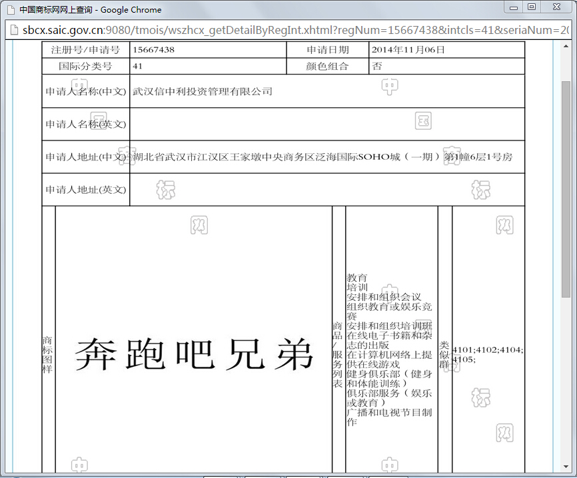Close the Chrome window
This screenshot has height=478, width=577.
557,7
